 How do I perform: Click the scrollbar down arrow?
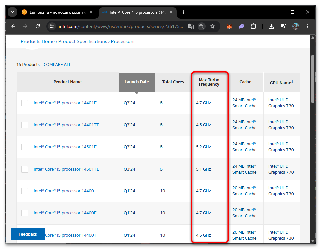click(x=313, y=241)
